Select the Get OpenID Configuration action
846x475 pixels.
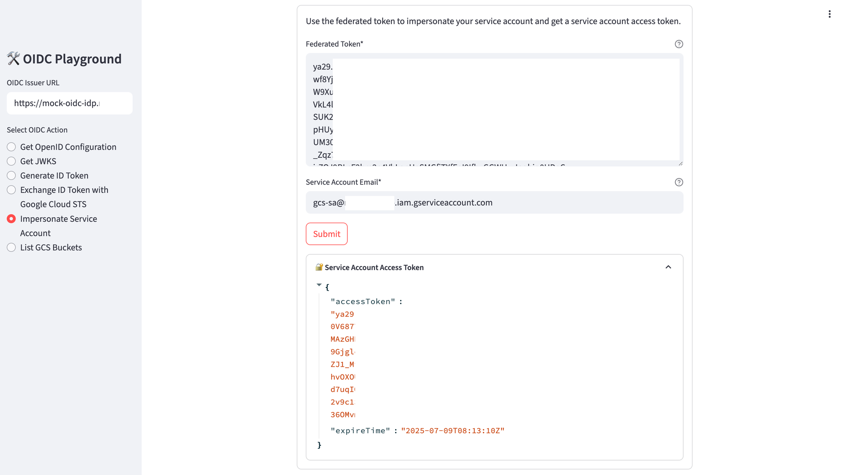pyautogui.click(x=11, y=147)
